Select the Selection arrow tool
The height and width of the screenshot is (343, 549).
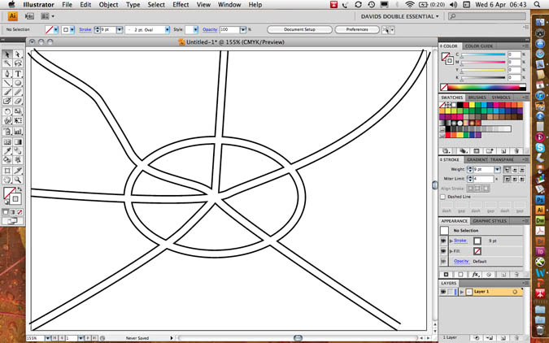coord(7,54)
